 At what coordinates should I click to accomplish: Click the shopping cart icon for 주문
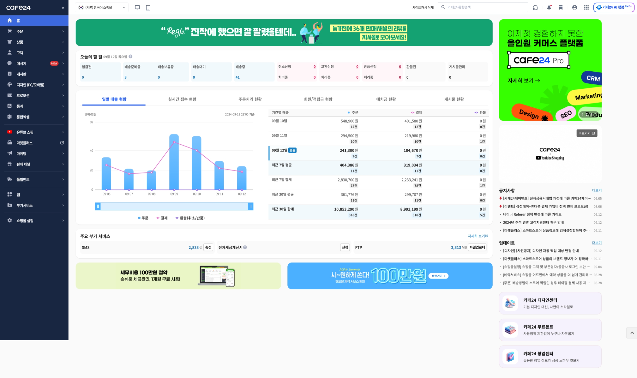pos(10,31)
